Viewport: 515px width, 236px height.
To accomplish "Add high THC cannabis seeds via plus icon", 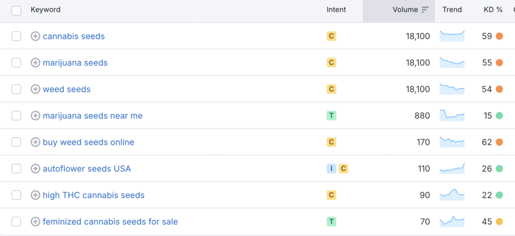I will pyautogui.click(x=36, y=195).
